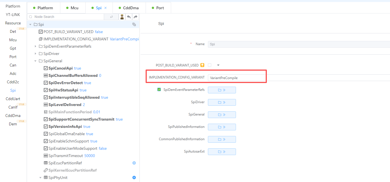Click the plus icon on SpiPhyUnit row

coord(134,178)
